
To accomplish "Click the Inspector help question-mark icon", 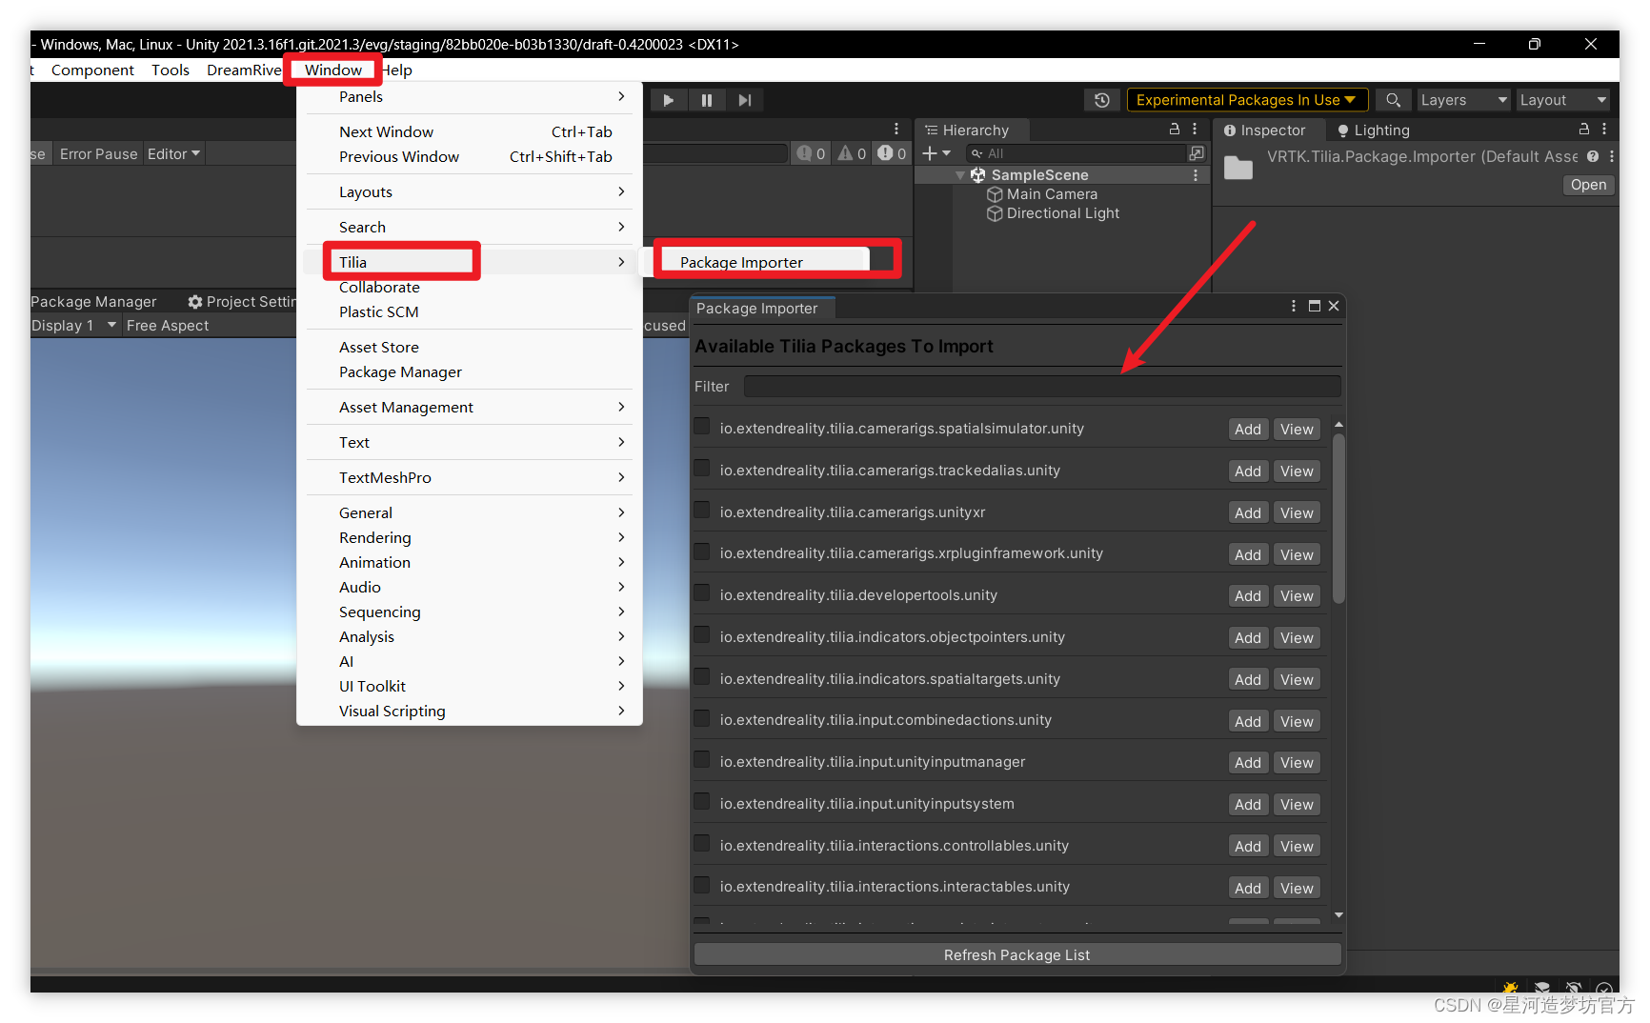I will click(1593, 156).
